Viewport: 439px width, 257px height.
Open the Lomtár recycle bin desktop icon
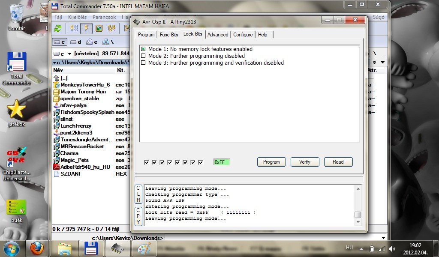(17, 17)
